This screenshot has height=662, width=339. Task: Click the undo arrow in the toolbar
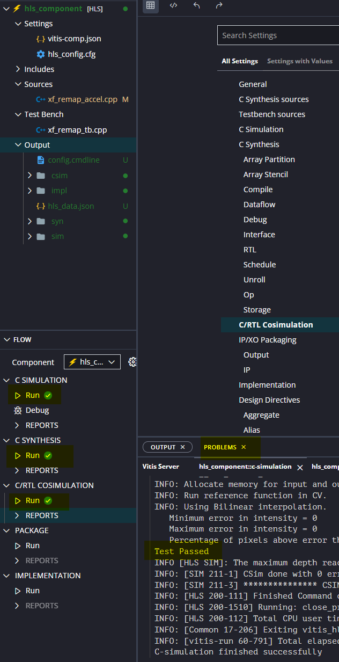196,5
